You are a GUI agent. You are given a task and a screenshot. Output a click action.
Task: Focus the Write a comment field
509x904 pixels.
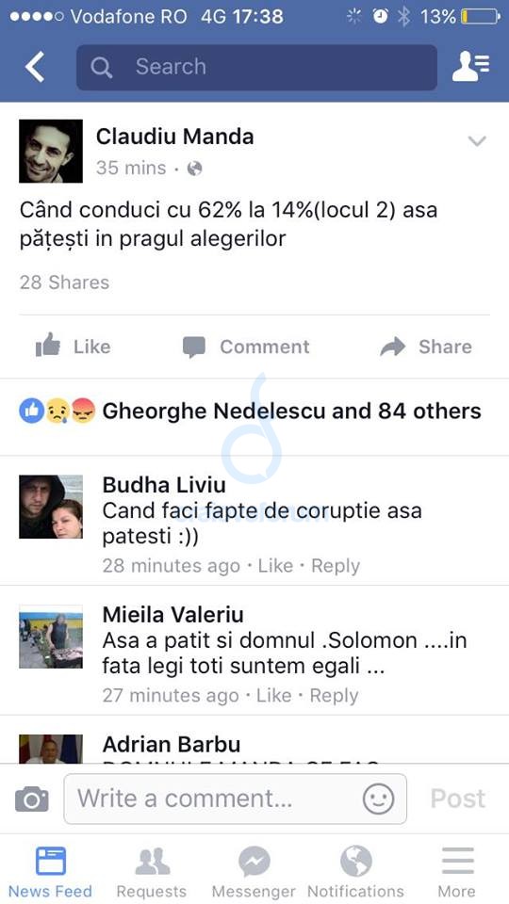[235, 799]
